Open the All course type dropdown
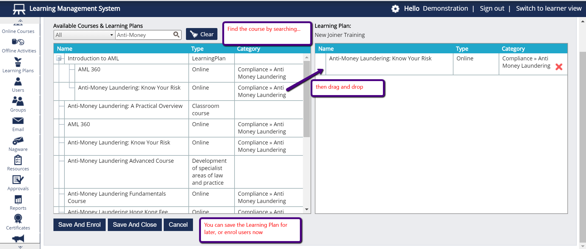Viewport: 586px width, 249px height. tap(84, 35)
